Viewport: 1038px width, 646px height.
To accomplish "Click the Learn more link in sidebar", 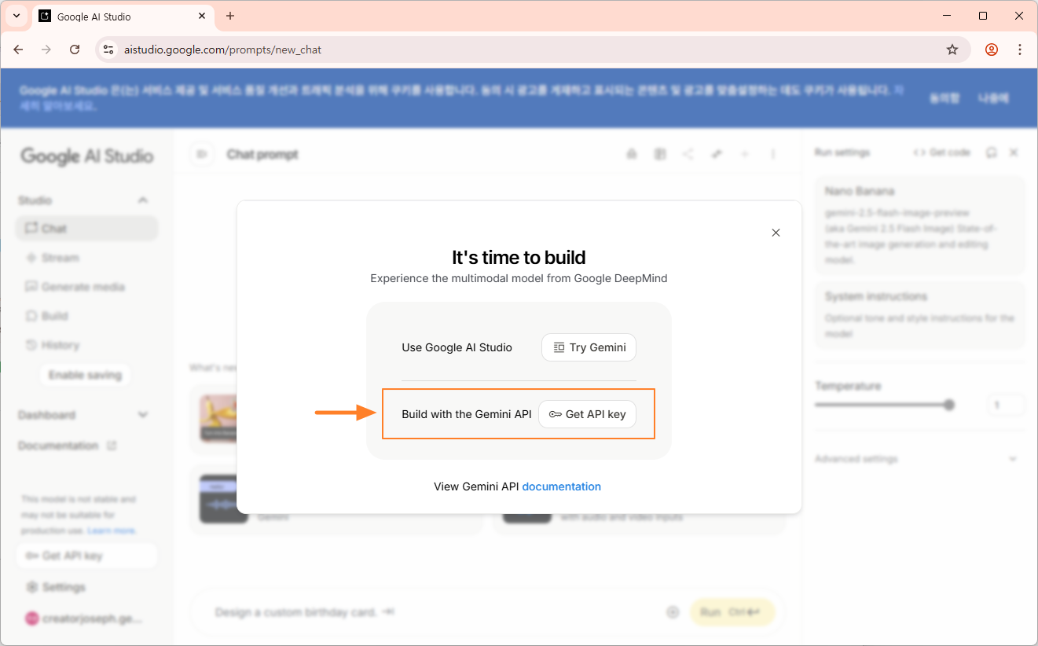I will click(x=112, y=530).
